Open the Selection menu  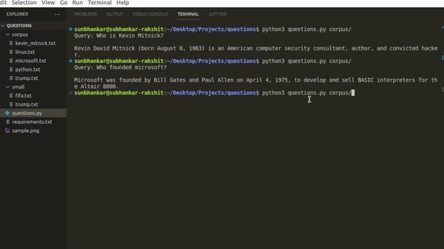click(24, 3)
